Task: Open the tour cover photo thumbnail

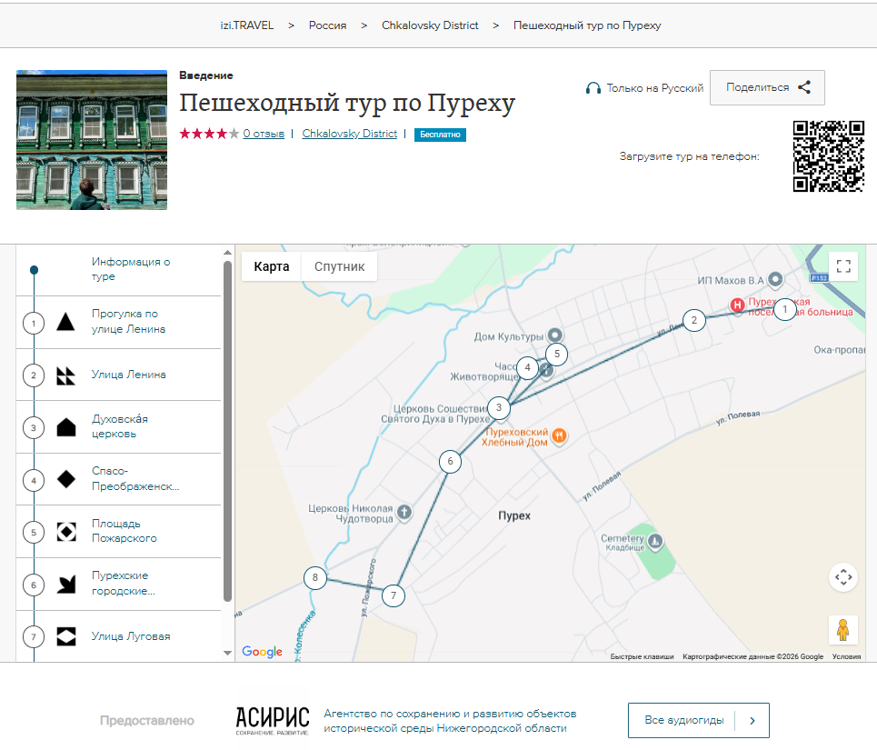Action: click(x=92, y=140)
